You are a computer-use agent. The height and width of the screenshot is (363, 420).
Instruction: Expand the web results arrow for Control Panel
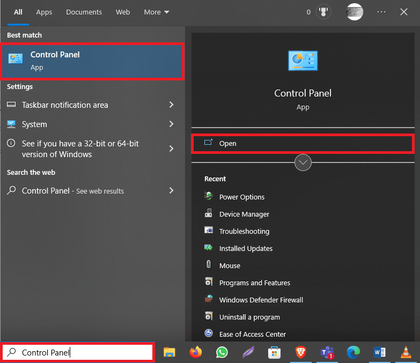coord(172,190)
